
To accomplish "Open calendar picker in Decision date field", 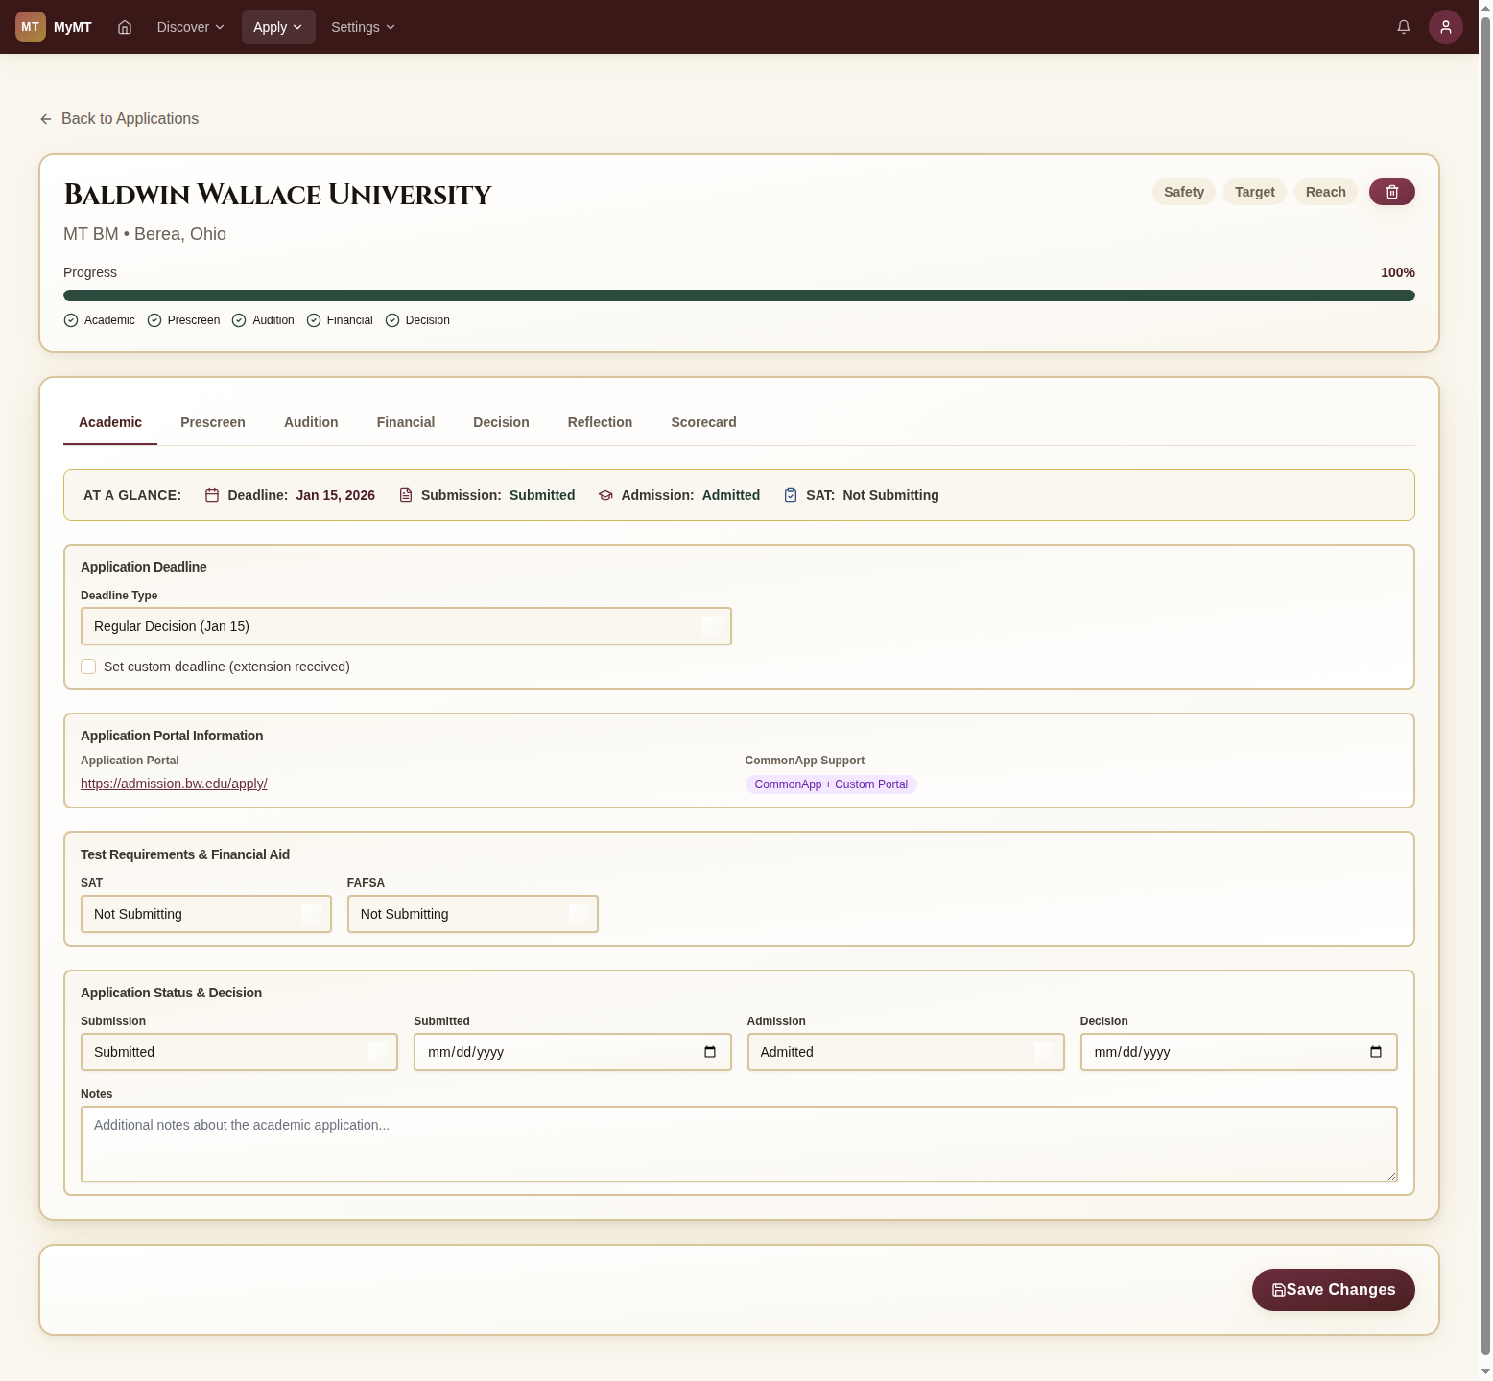I will (1376, 1052).
